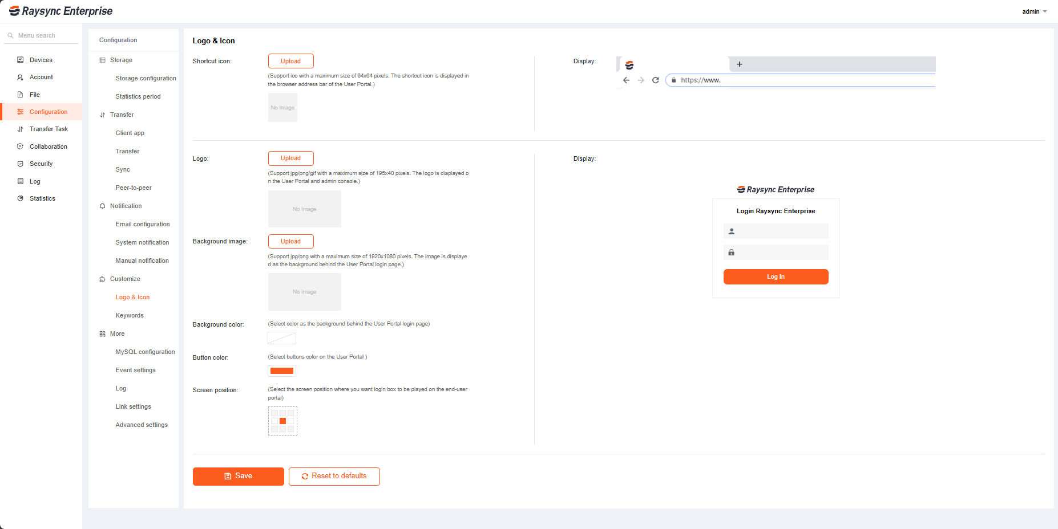Open Peer-to-peer settings
Viewport: 1058px width, 529px height.
click(x=134, y=188)
